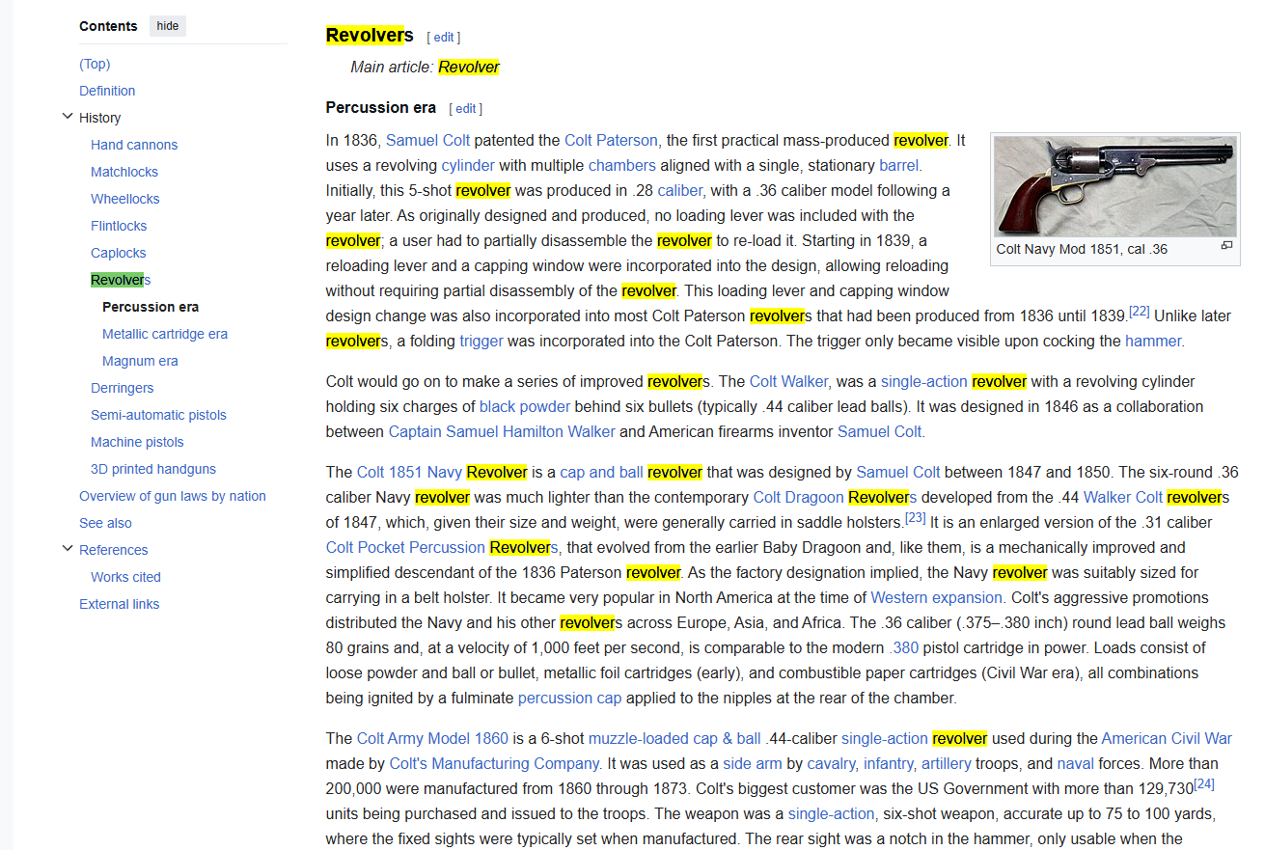Viewport: 1265px width, 850px height.
Task: Hide the Contents sidebar
Action: [168, 26]
